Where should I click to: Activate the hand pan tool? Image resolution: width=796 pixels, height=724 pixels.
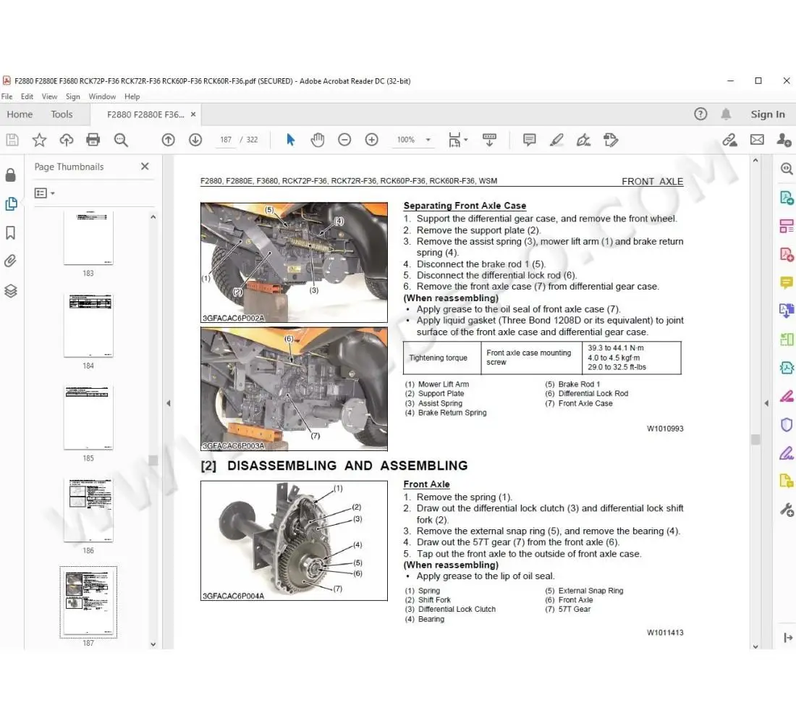pyautogui.click(x=317, y=140)
